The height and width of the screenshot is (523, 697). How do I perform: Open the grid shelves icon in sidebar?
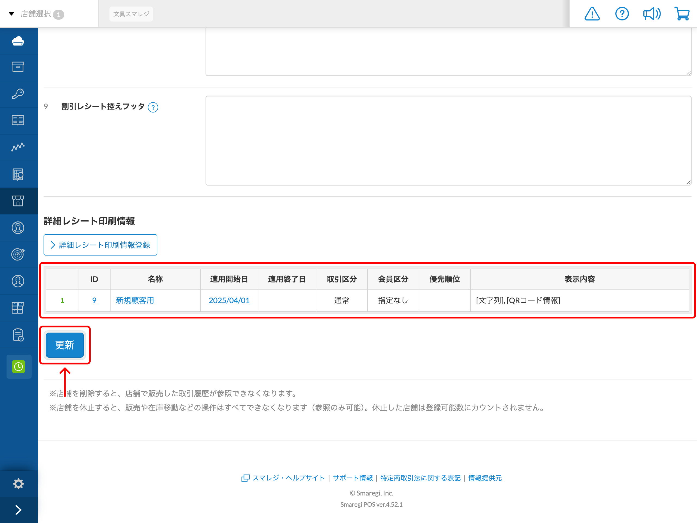click(x=18, y=308)
